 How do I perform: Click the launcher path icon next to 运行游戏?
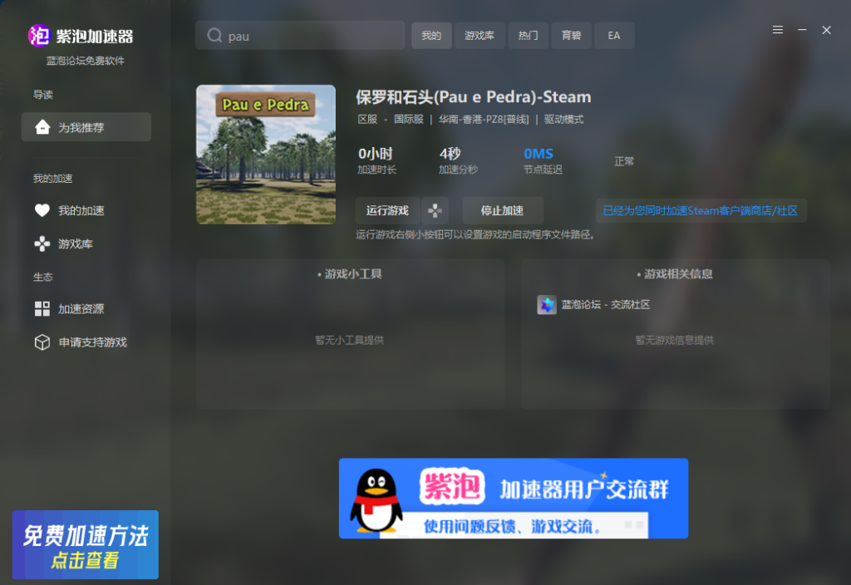[x=435, y=210]
